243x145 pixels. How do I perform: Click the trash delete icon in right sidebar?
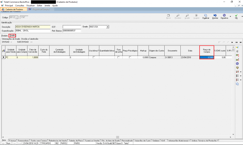pos(237,52)
